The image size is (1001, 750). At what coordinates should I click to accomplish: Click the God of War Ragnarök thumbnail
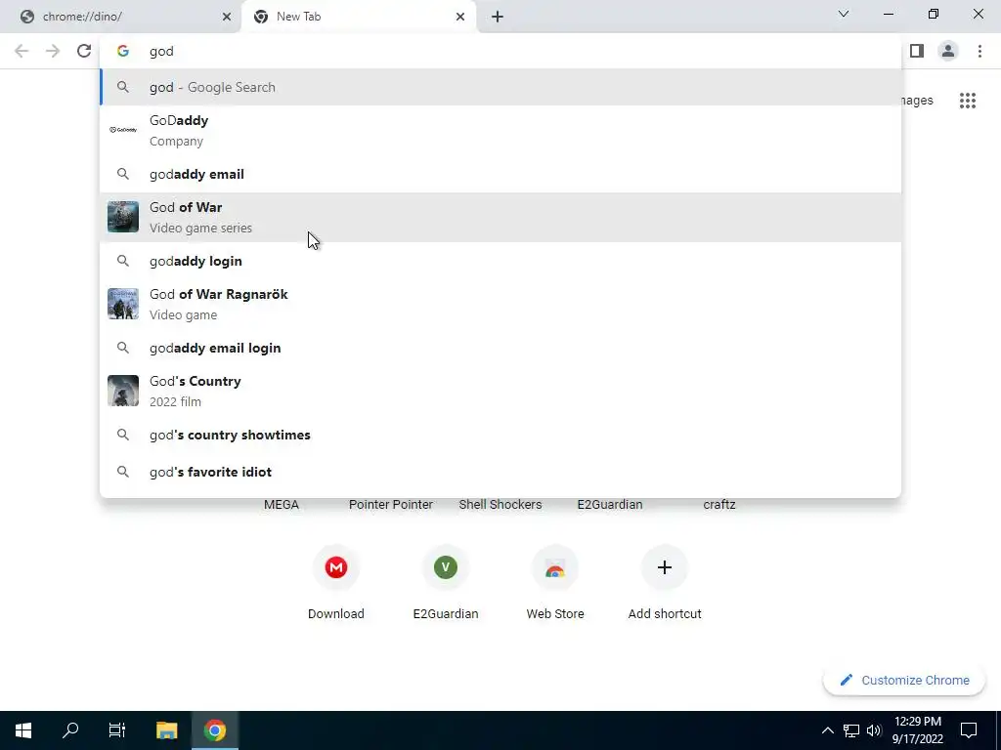point(123,304)
